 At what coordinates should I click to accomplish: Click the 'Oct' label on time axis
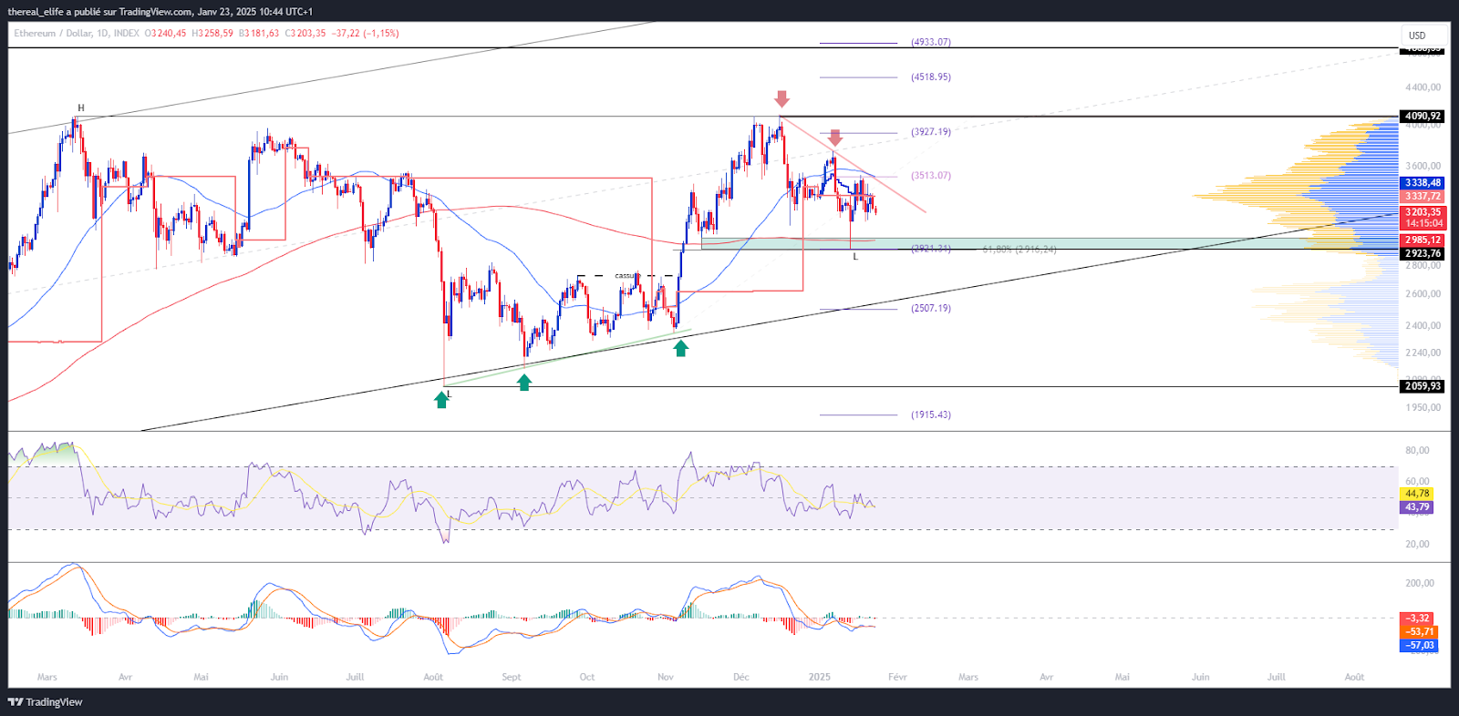[587, 677]
